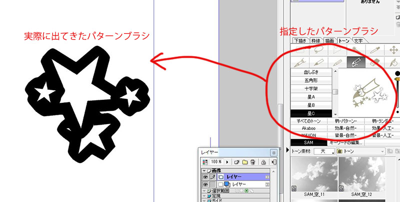
Task: Click the Akaboo keyword button
Action: click(x=308, y=128)
